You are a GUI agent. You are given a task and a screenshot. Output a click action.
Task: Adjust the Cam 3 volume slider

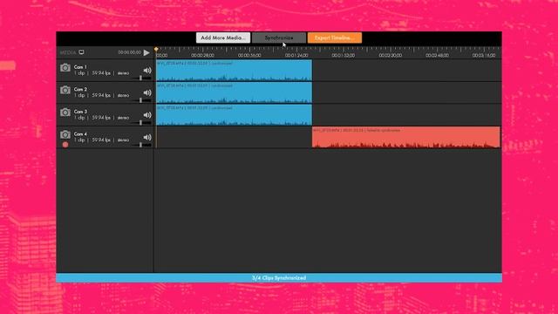pyautogui.click(x=141, y=122)
